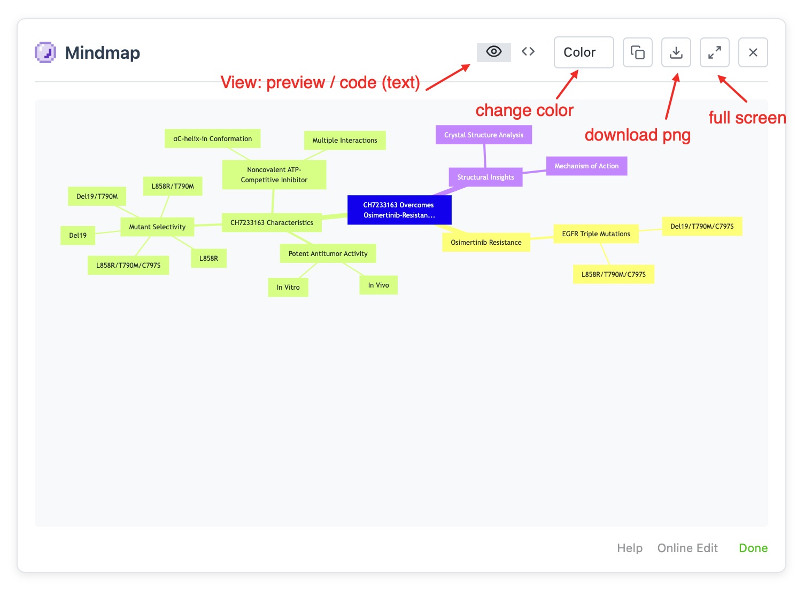
Task: Open Online Edit
Action: 687,548
